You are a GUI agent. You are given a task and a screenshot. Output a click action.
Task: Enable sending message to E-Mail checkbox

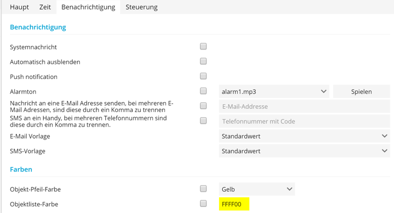203,106
